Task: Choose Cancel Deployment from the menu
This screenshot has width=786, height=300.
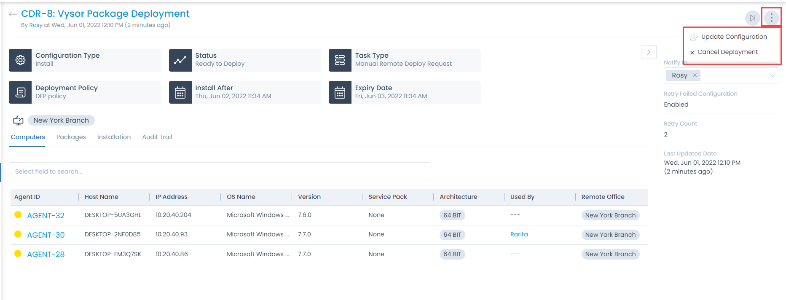Action: tap(724, 52)
